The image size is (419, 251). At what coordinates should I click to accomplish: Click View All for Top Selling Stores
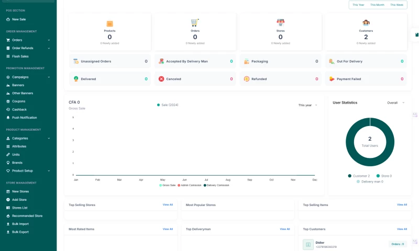coord(168,204)
